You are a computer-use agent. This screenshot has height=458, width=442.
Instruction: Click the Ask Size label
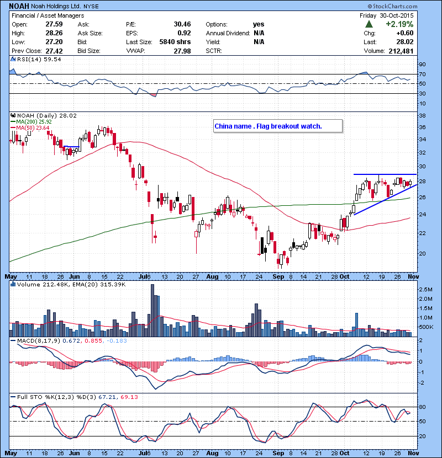click(x=90, y=33)
